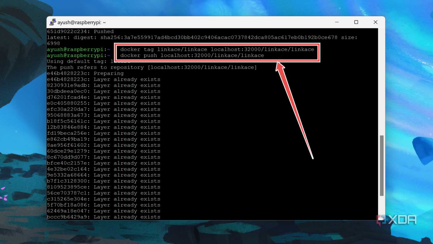Click the docker push command line
Image resolution: width=433 pixels, height=244 pixels.
tap(192, 55)
